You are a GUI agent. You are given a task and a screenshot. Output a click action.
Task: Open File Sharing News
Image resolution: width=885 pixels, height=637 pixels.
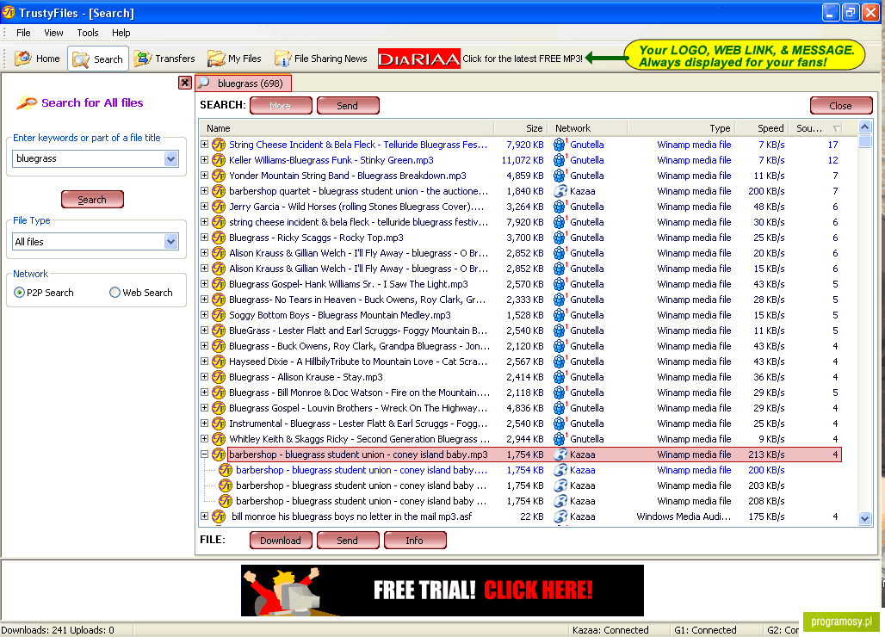point(320,59)
